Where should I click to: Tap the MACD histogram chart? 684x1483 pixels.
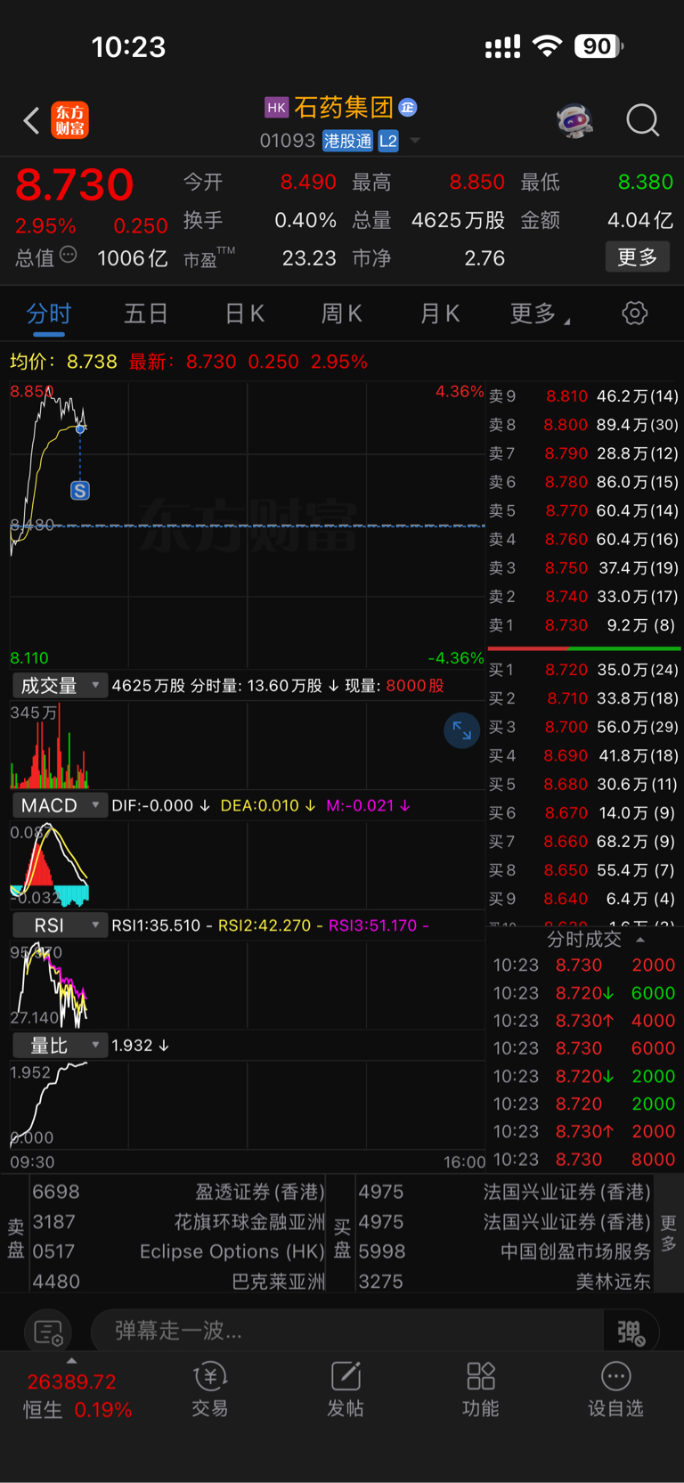[247, 865]
